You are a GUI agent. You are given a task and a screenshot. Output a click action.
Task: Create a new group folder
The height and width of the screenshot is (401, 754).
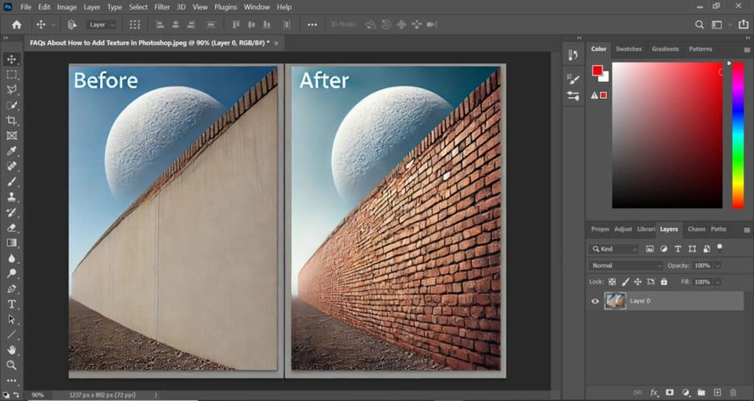(701, 392)
